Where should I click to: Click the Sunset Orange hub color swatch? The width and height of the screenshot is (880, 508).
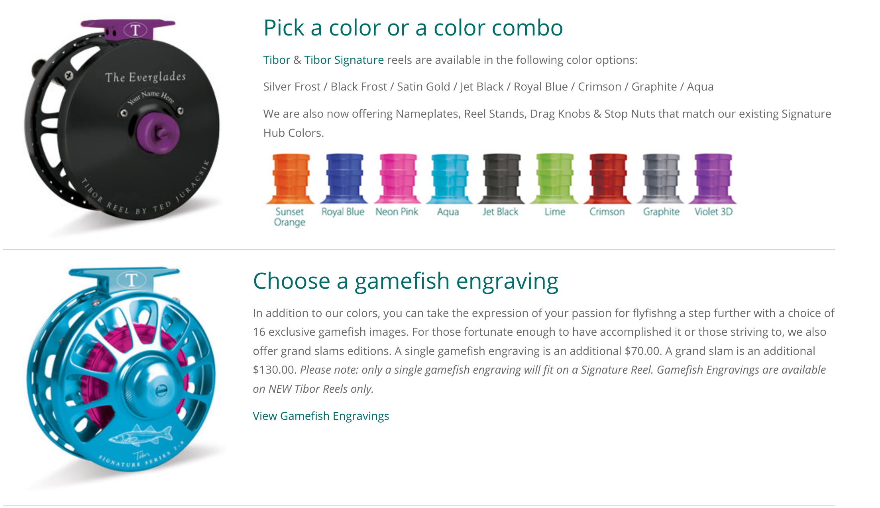[x=291, y=179]
